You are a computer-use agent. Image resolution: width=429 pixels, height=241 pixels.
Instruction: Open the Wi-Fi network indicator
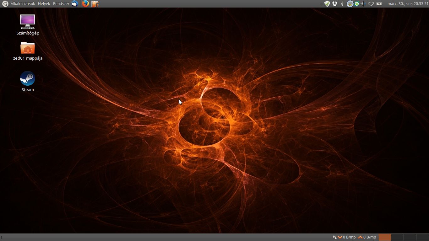tap(371, 4)
